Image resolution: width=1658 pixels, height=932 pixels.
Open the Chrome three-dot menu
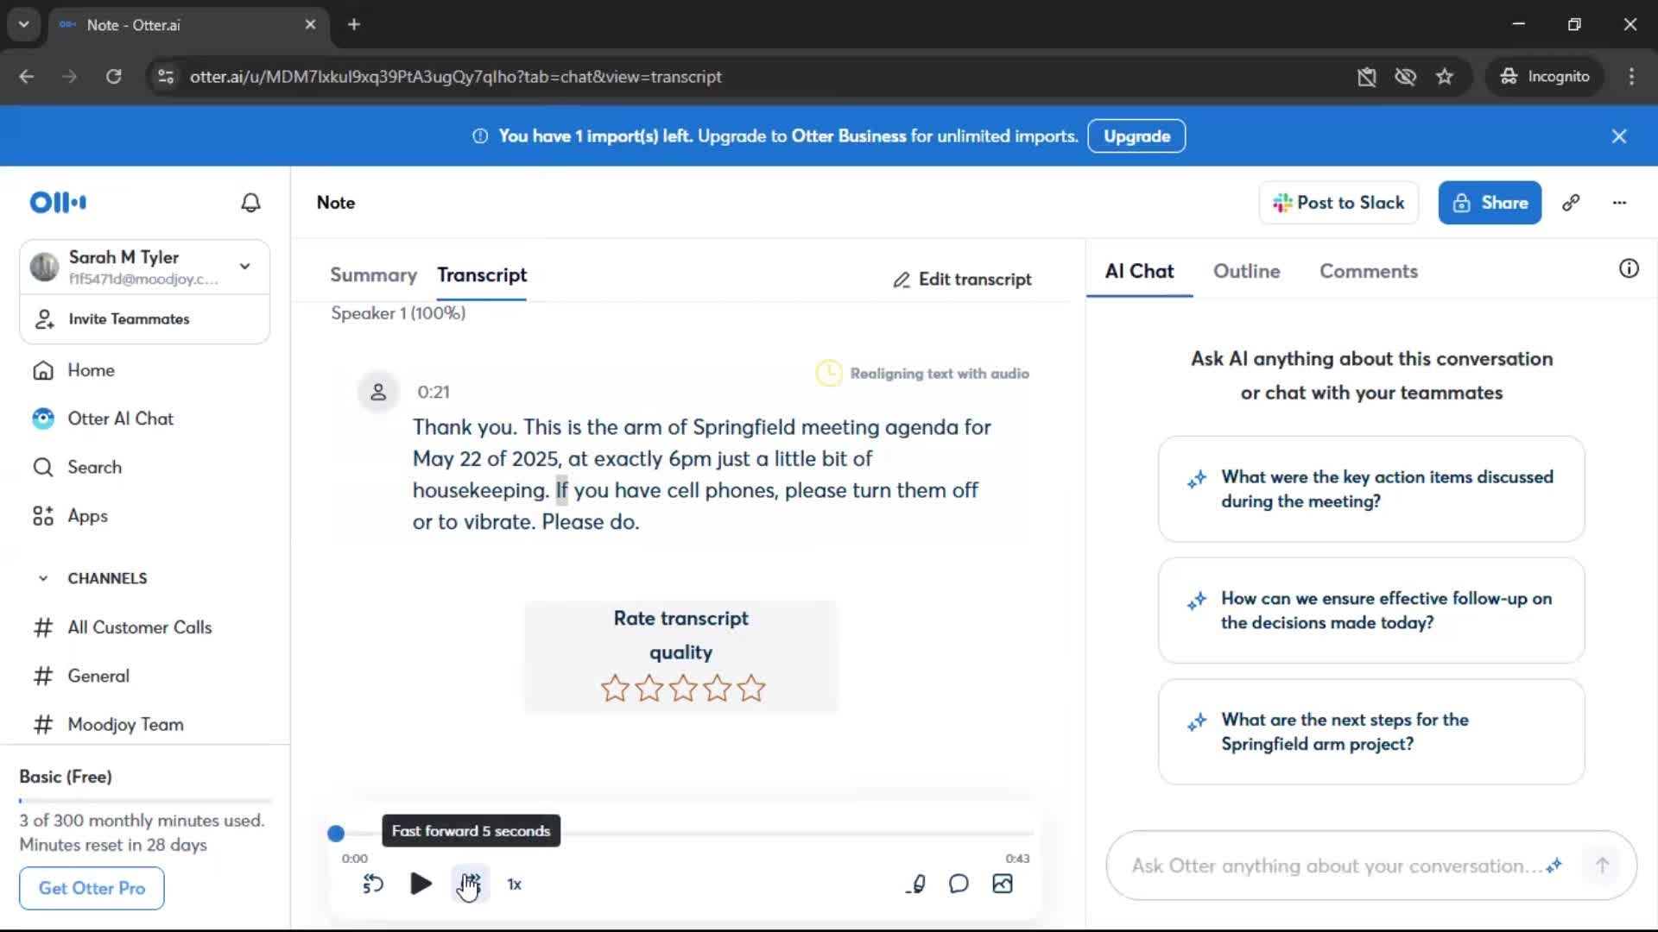[1631, 77]
